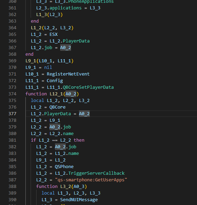Click the A0_3 parameter on line 388
Viewport: 197px width, 205px height.
point(79,186)
